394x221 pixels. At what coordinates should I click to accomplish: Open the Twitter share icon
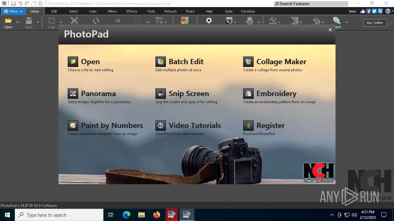[374, 11]
